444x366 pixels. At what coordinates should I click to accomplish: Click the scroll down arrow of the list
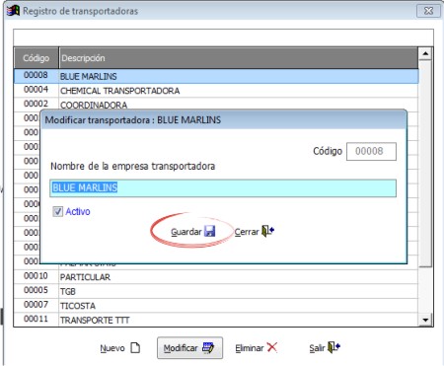click(x=425, y=320)
